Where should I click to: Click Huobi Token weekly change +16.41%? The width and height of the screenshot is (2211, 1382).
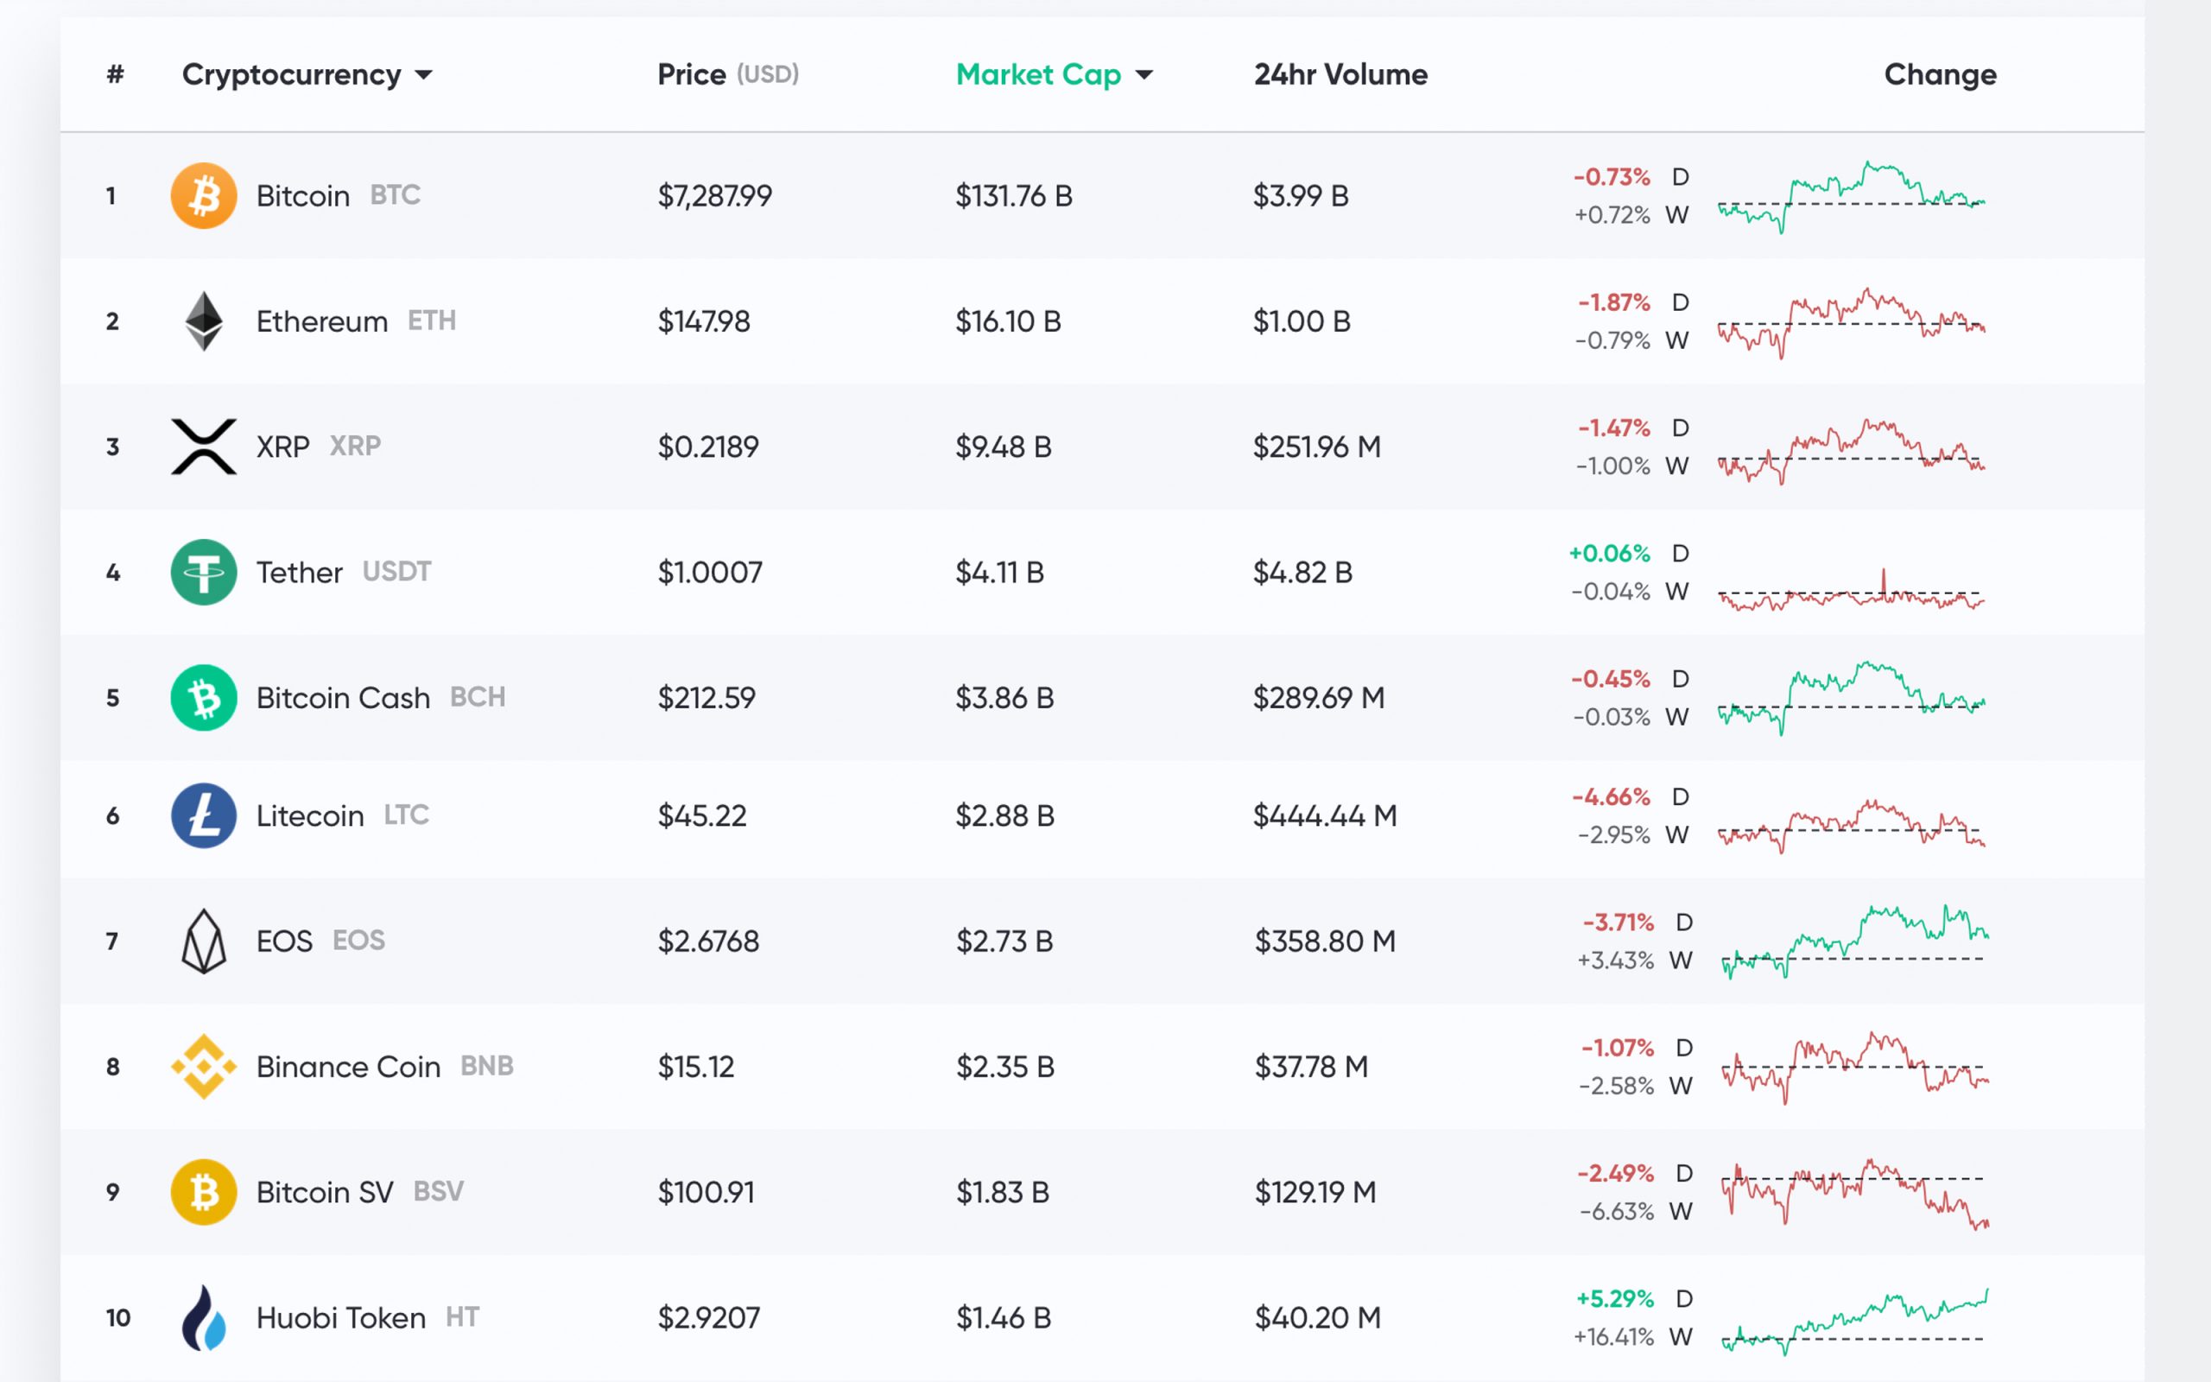point(1613,1336)
